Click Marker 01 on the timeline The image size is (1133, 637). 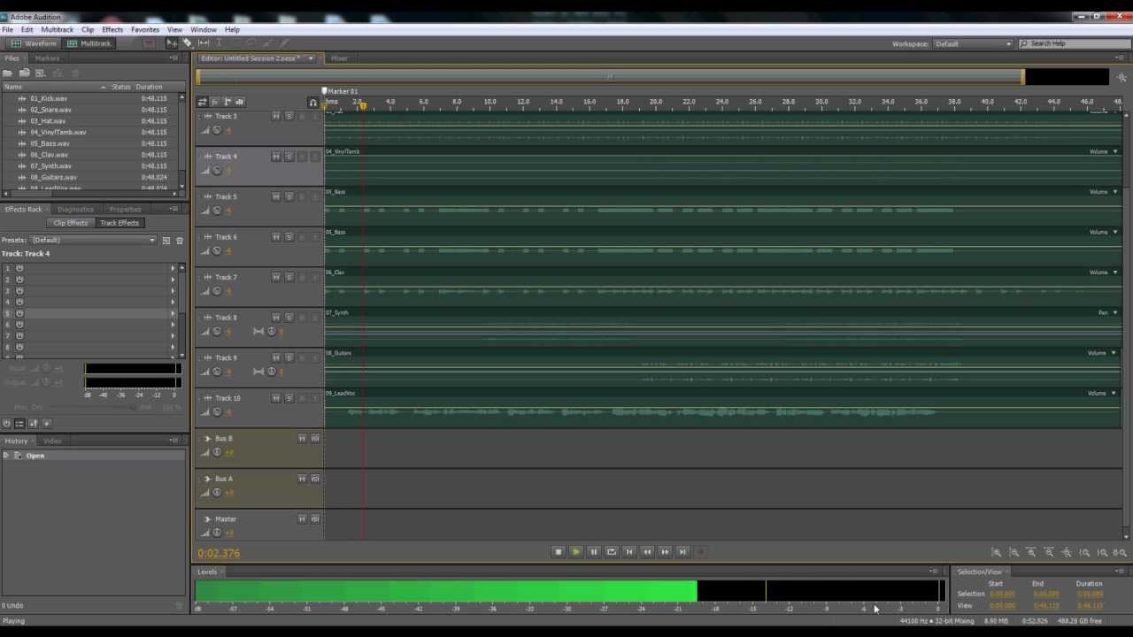[341, 91]
